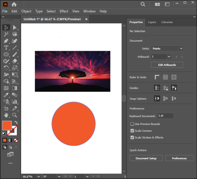
Task: Open the Edit Toolbar ellipsis
Action: [x=10, y=163]
